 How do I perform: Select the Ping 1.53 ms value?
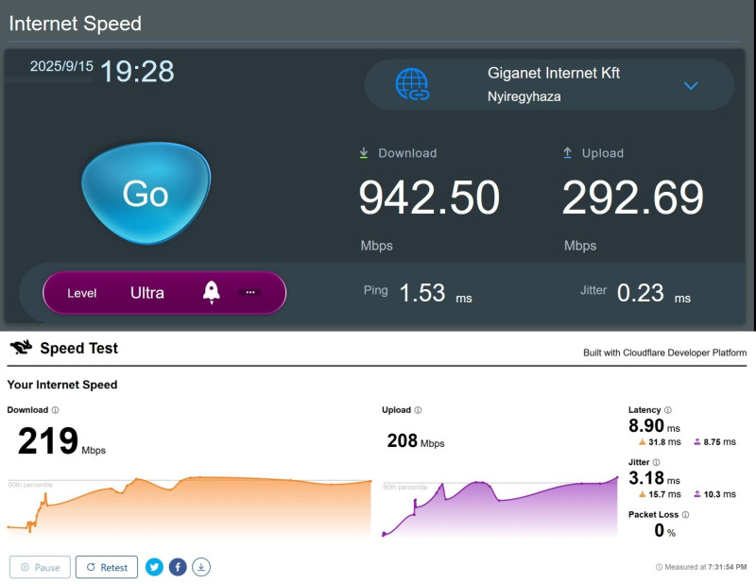click(422, 293)
